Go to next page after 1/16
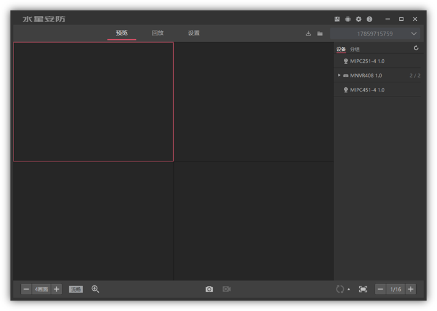The image size is (437, 311). coord(411,289)
